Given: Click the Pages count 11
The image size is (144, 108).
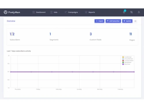Looking at the screenshot, I should coord(131,34).
